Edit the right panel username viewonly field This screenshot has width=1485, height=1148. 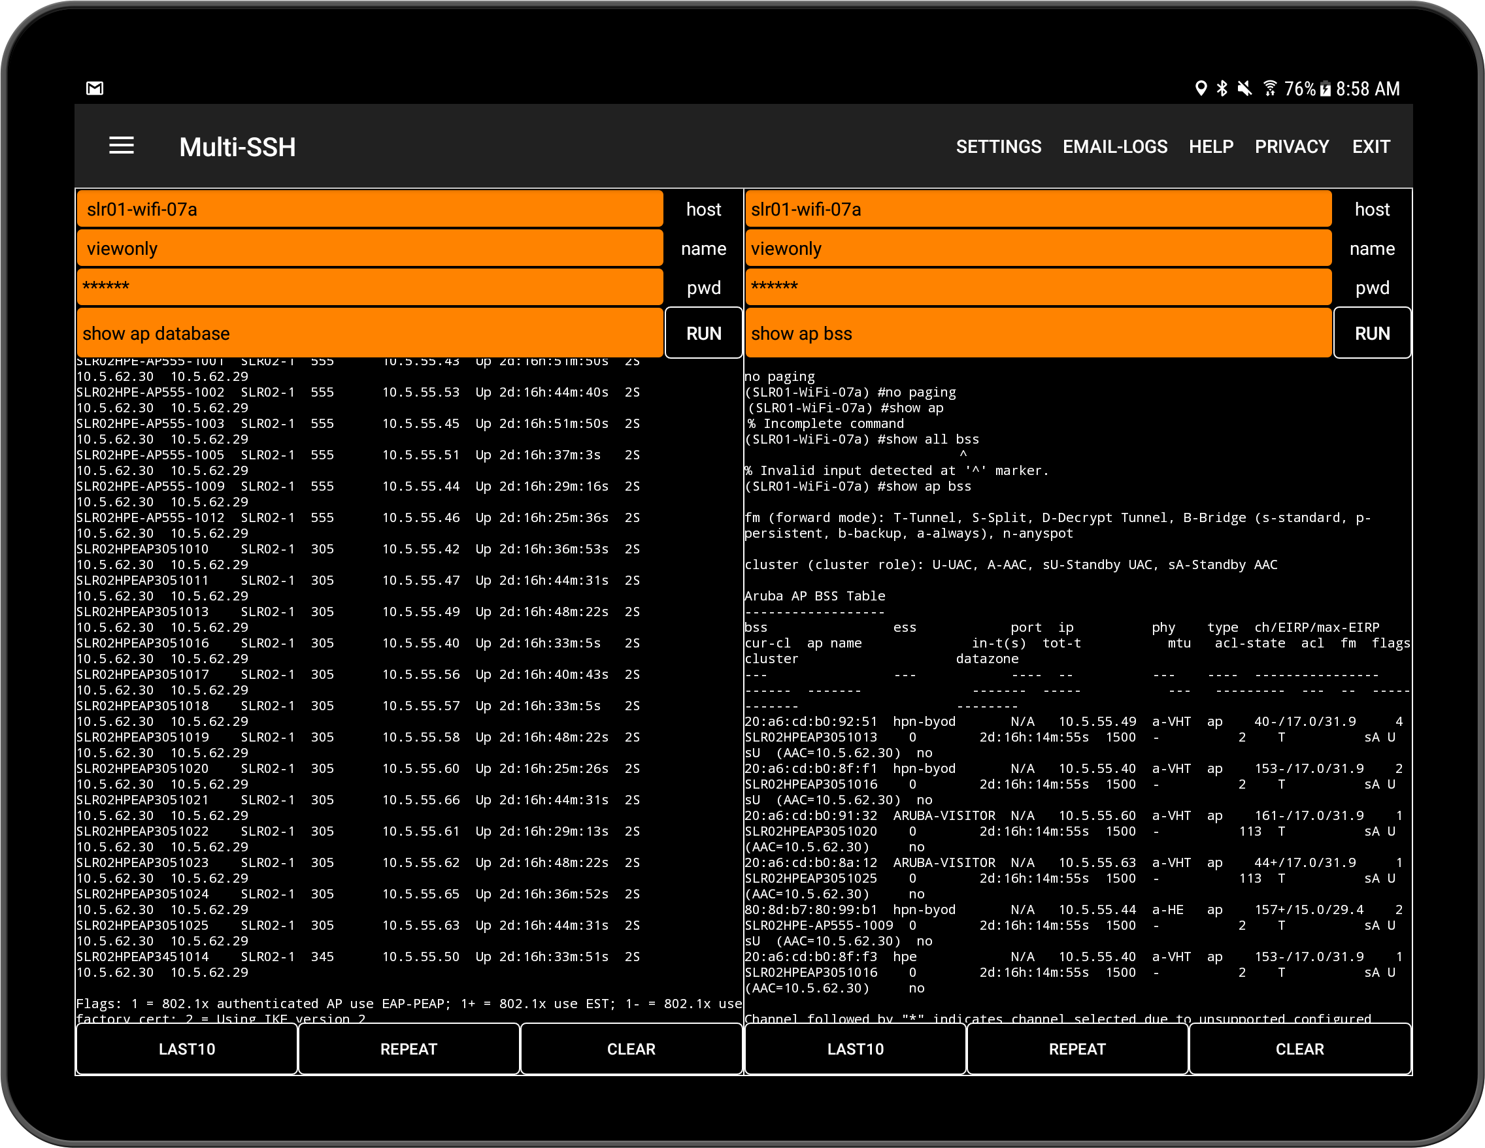tap(1039, 248)
